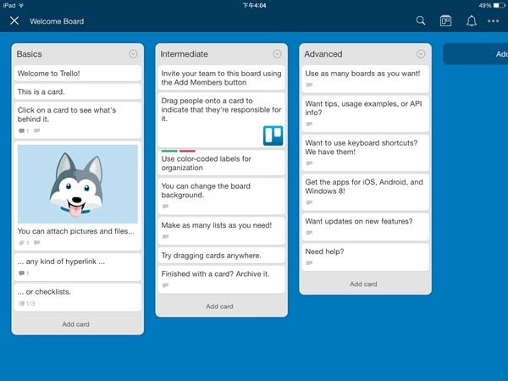This screenshot has width=508, height=381.
Task: Click Add card in the Intermediate list
Action: point(219,306)
